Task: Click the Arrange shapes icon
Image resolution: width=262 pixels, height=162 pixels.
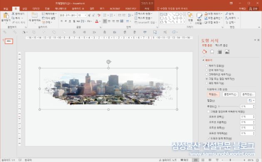Action: click(x=190, y=15)
